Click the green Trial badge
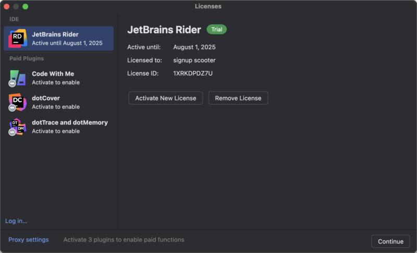Viewport: 417px width, 253px height. pyautogui.click(x=216, y=29)
